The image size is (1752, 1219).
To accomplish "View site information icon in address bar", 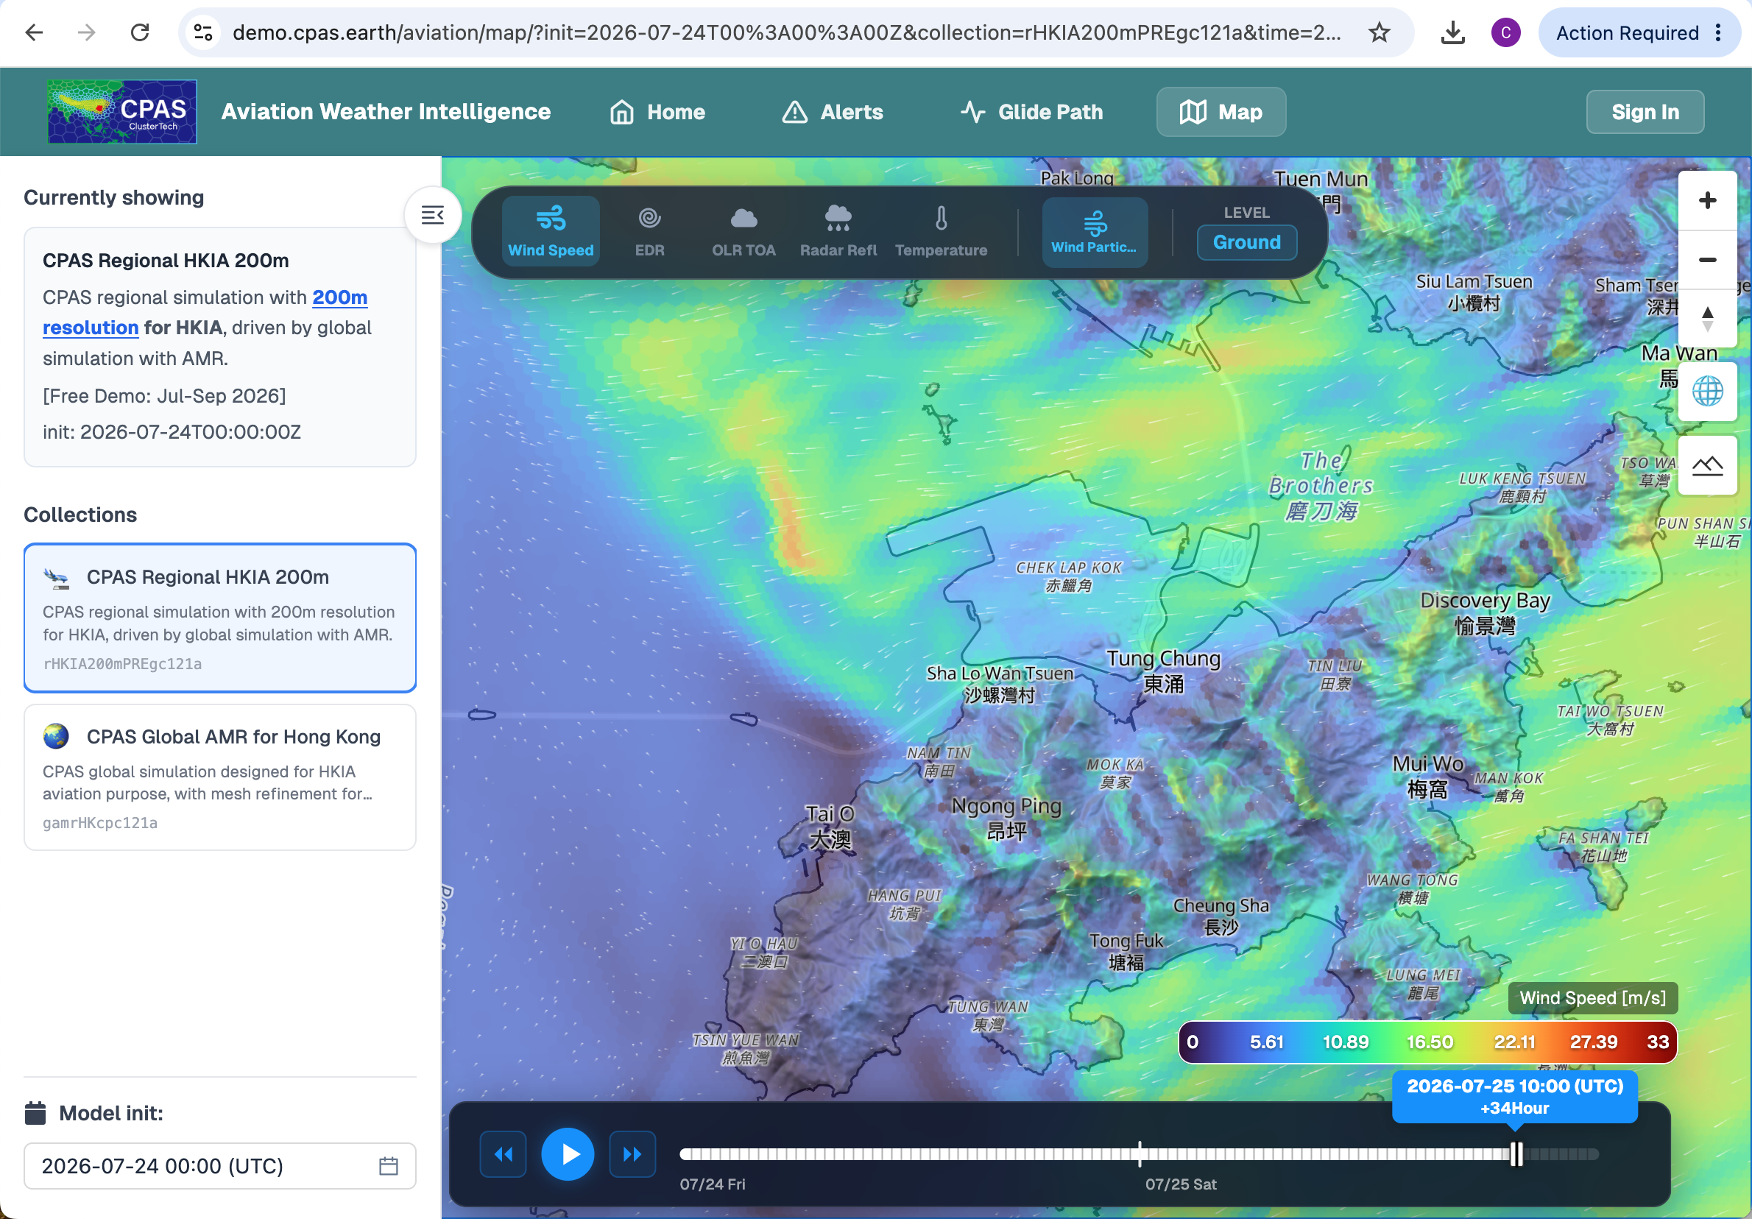I will tap(203, 32).
